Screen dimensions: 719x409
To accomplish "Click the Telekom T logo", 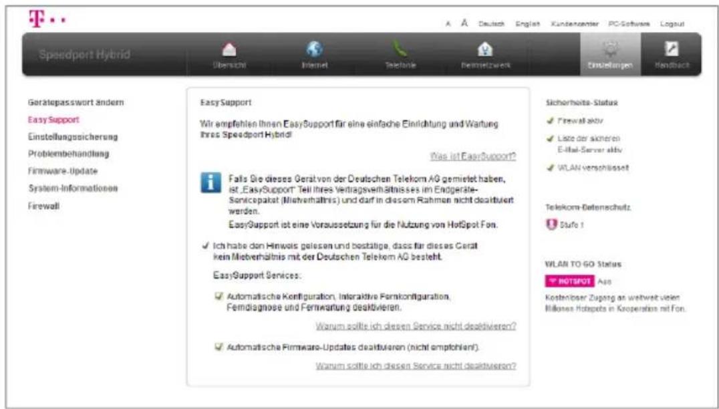I will pos(36,18).
